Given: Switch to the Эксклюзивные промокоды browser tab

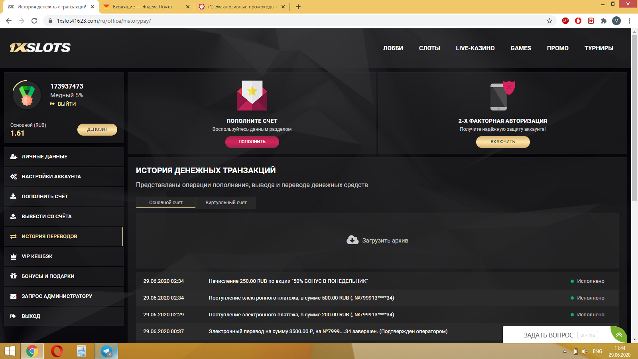Looking at the screenshot, I should click(242, 7).
